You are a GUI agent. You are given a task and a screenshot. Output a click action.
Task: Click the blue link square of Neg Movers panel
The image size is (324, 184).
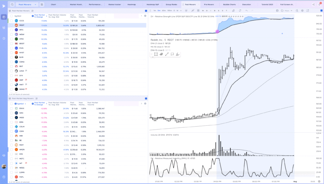tap(146, 98)
